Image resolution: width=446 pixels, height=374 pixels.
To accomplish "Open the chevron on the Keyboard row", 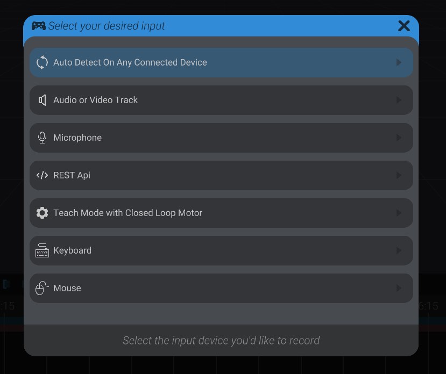I will pos(399,250).
